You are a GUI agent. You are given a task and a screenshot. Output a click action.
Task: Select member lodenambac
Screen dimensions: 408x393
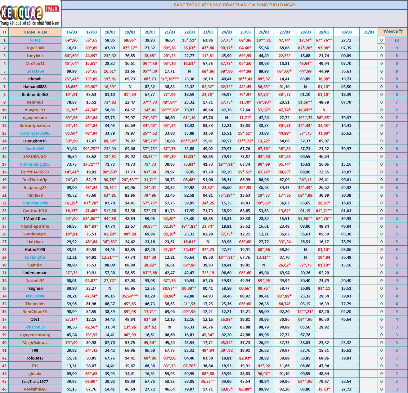coord(35,273)
